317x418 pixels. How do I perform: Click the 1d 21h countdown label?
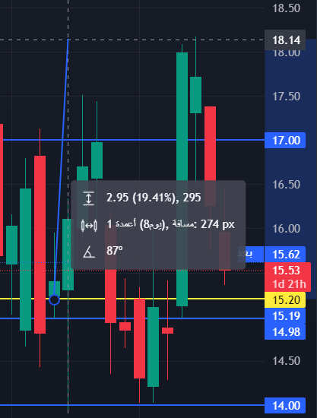coord(289,284)
